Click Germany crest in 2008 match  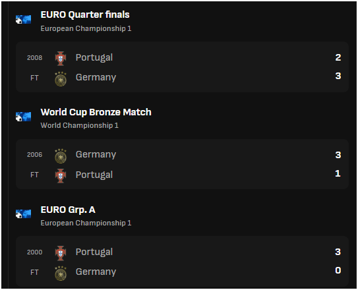[x=61, y=78]
